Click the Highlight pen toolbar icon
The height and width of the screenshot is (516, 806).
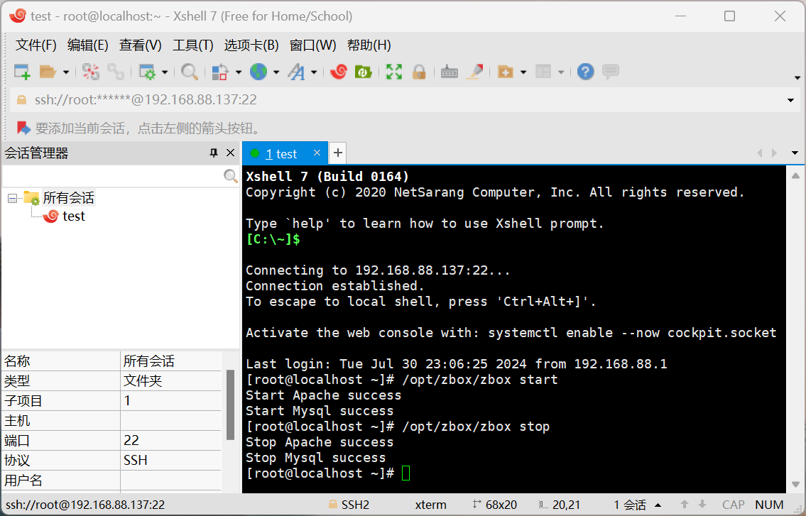(x=474, y=72)
